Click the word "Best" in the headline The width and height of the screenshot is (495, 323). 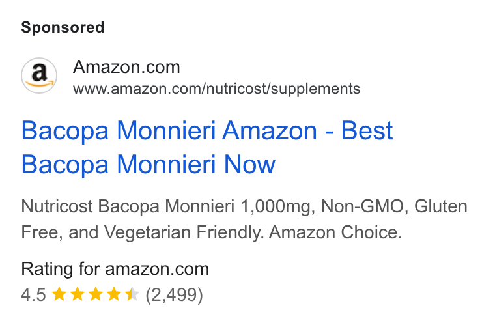(x=367, y=130)
